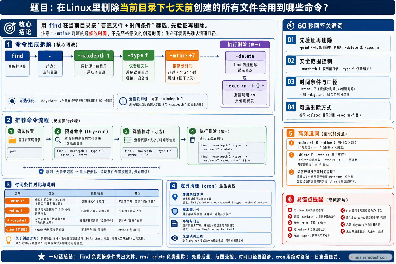
Task: Click the 备注 table column header
Action: pyautogui.click(x=137, y=193)
